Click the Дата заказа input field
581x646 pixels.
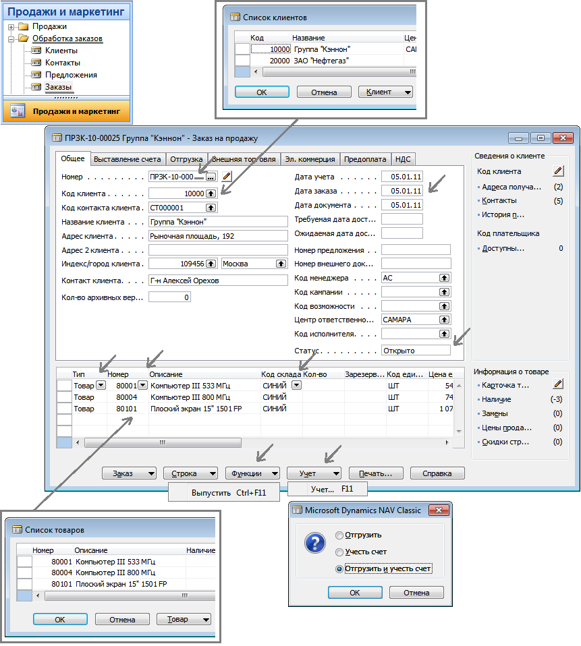tap(402, 191)
